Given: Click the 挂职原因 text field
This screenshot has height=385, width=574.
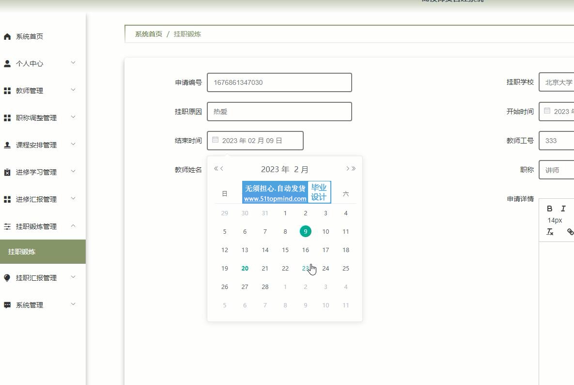Looking at the screenshot, I should point(279,112).
